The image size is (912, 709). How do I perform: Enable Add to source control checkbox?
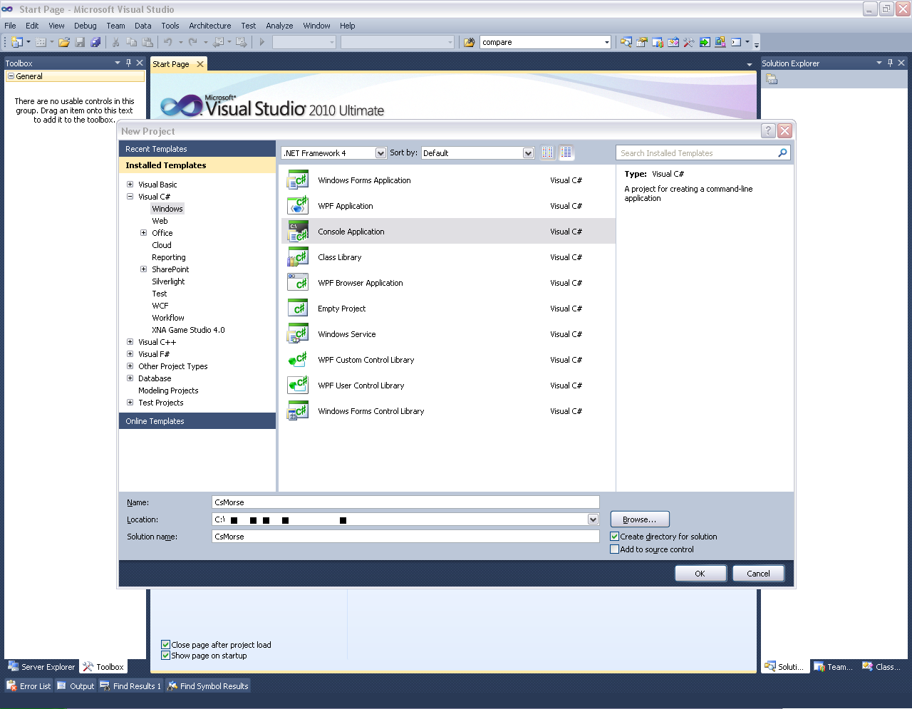click(614, 549)
